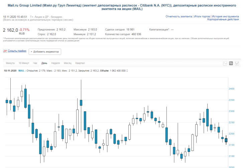Select the Минута timeframe tab
This screenshot has width=244, height=168.
pyautogui.click(x=10, y=63)
